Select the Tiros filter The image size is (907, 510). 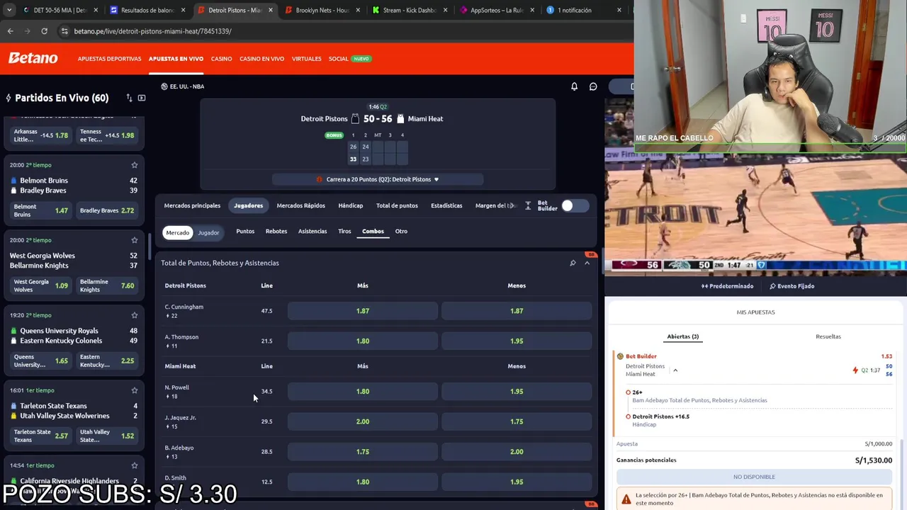(344, 231)
